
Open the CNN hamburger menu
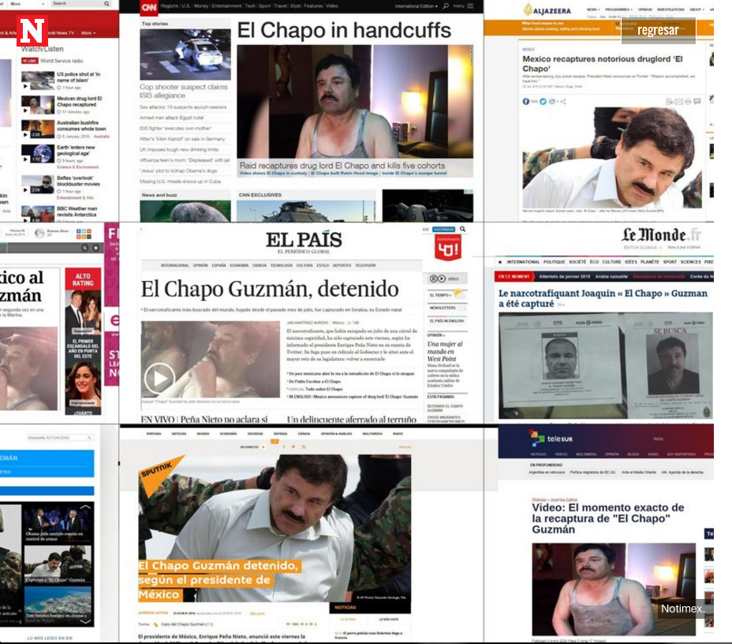470,6
